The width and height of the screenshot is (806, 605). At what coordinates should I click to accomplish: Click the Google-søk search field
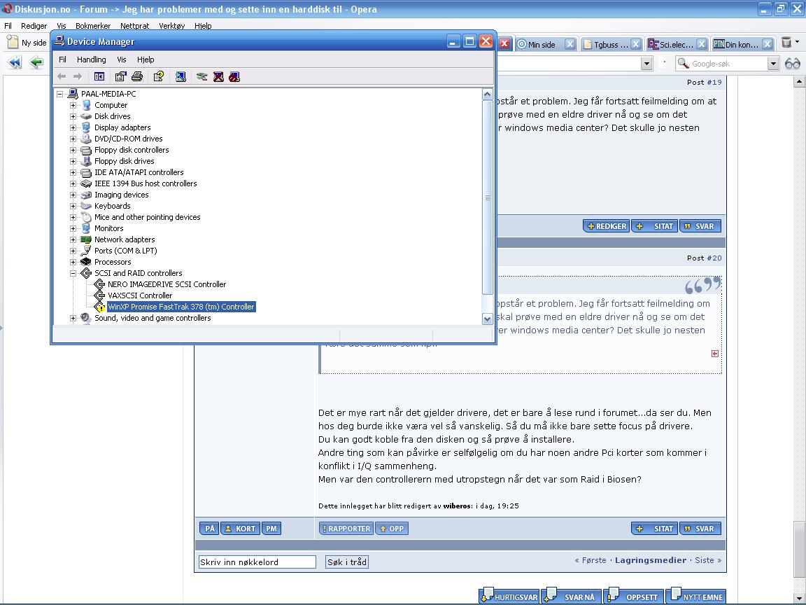point(728,63)
